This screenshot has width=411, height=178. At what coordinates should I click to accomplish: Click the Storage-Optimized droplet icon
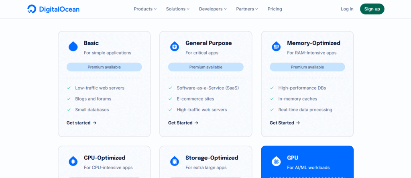[175, 162]
